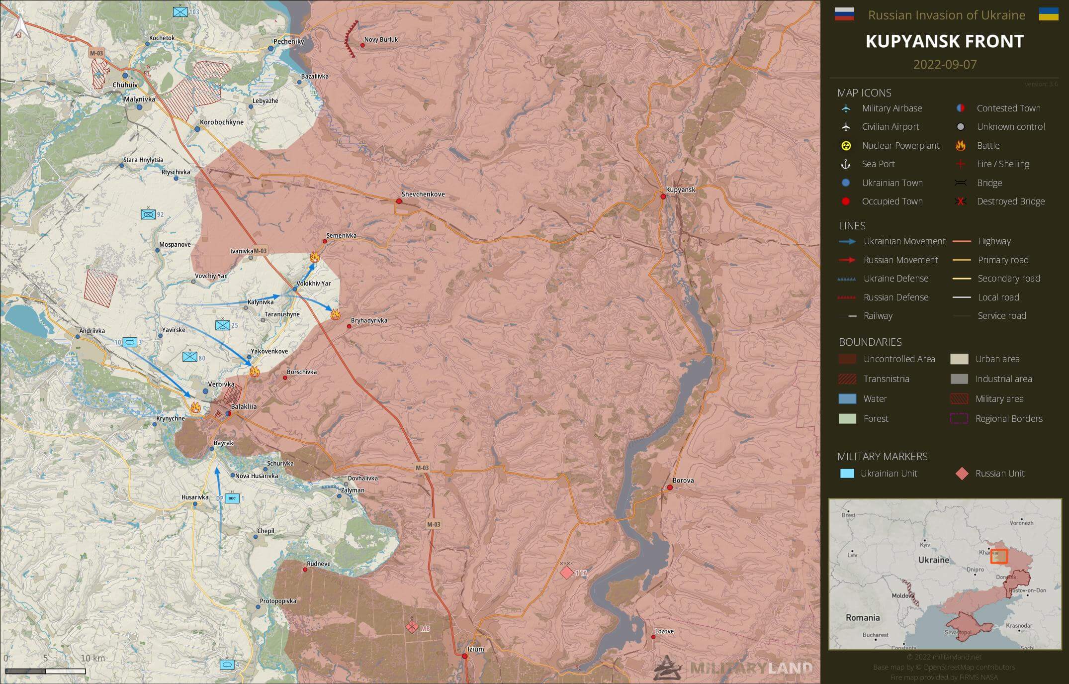Click the Ukrainian flag in header

tap(1048, 14)
